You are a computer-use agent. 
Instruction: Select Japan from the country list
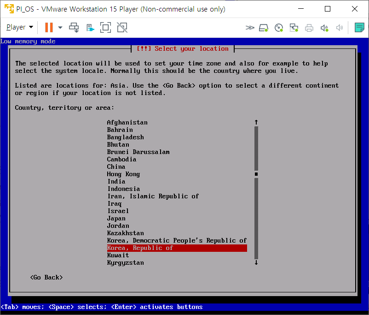pos(116,218)
